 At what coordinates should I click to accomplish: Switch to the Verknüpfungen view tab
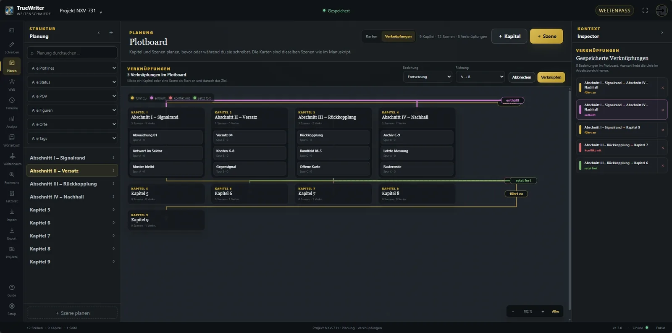[x=398, y=37]
